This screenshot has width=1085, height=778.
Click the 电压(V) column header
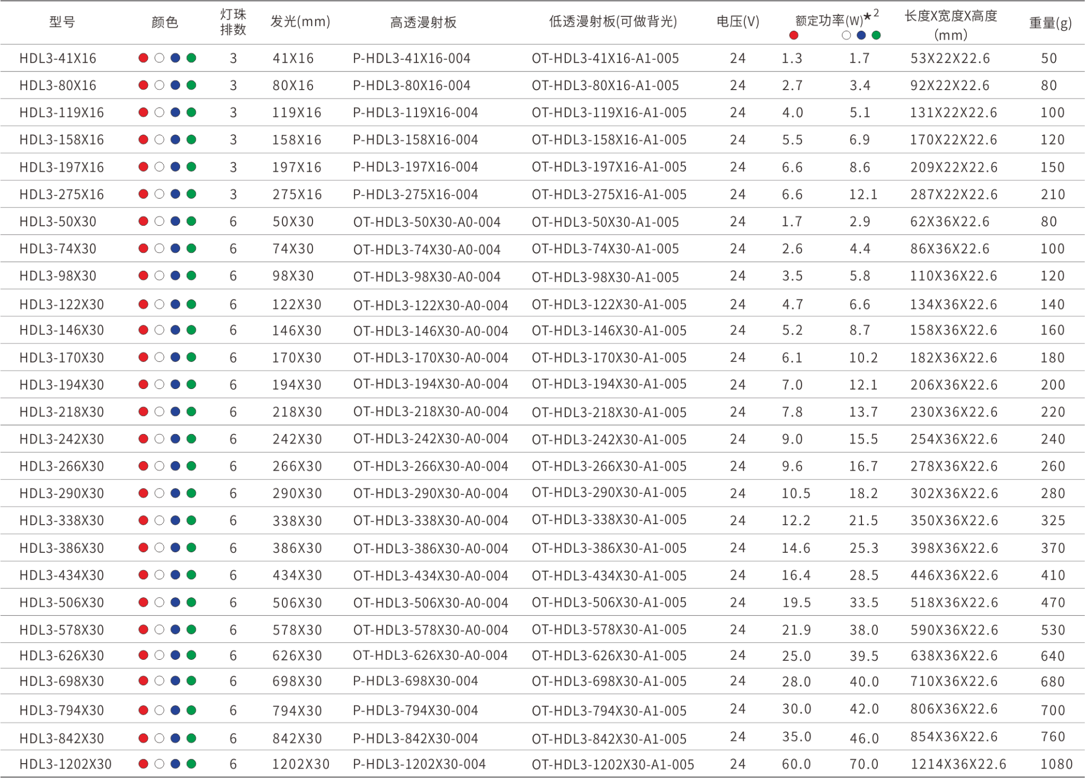(x=737, y=22)
